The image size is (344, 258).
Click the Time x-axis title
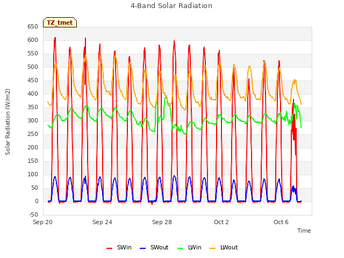point(304,231)
